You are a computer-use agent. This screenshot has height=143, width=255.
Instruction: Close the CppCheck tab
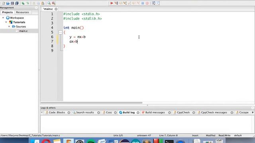click(x=194, y=112)
